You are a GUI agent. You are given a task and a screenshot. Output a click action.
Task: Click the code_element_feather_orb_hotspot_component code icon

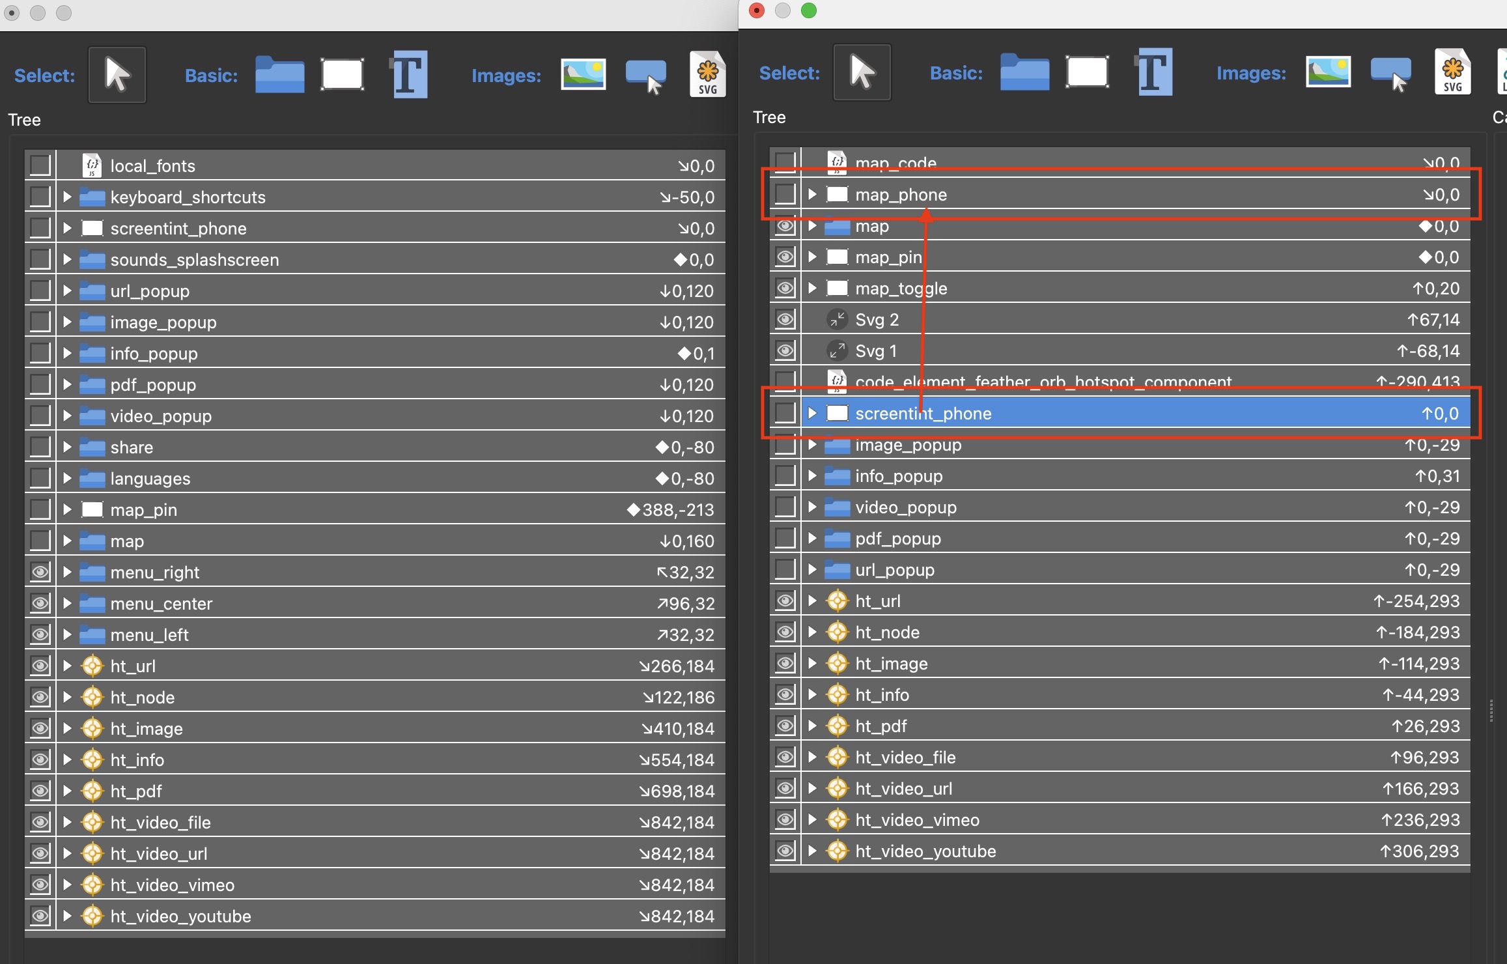(x=837, y=382)
